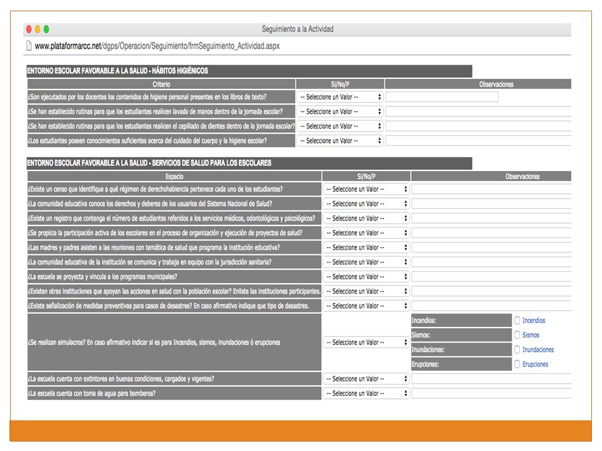Click observations field for censo de derechohabiencia row
602x451 pixels.
click(492, 189)
